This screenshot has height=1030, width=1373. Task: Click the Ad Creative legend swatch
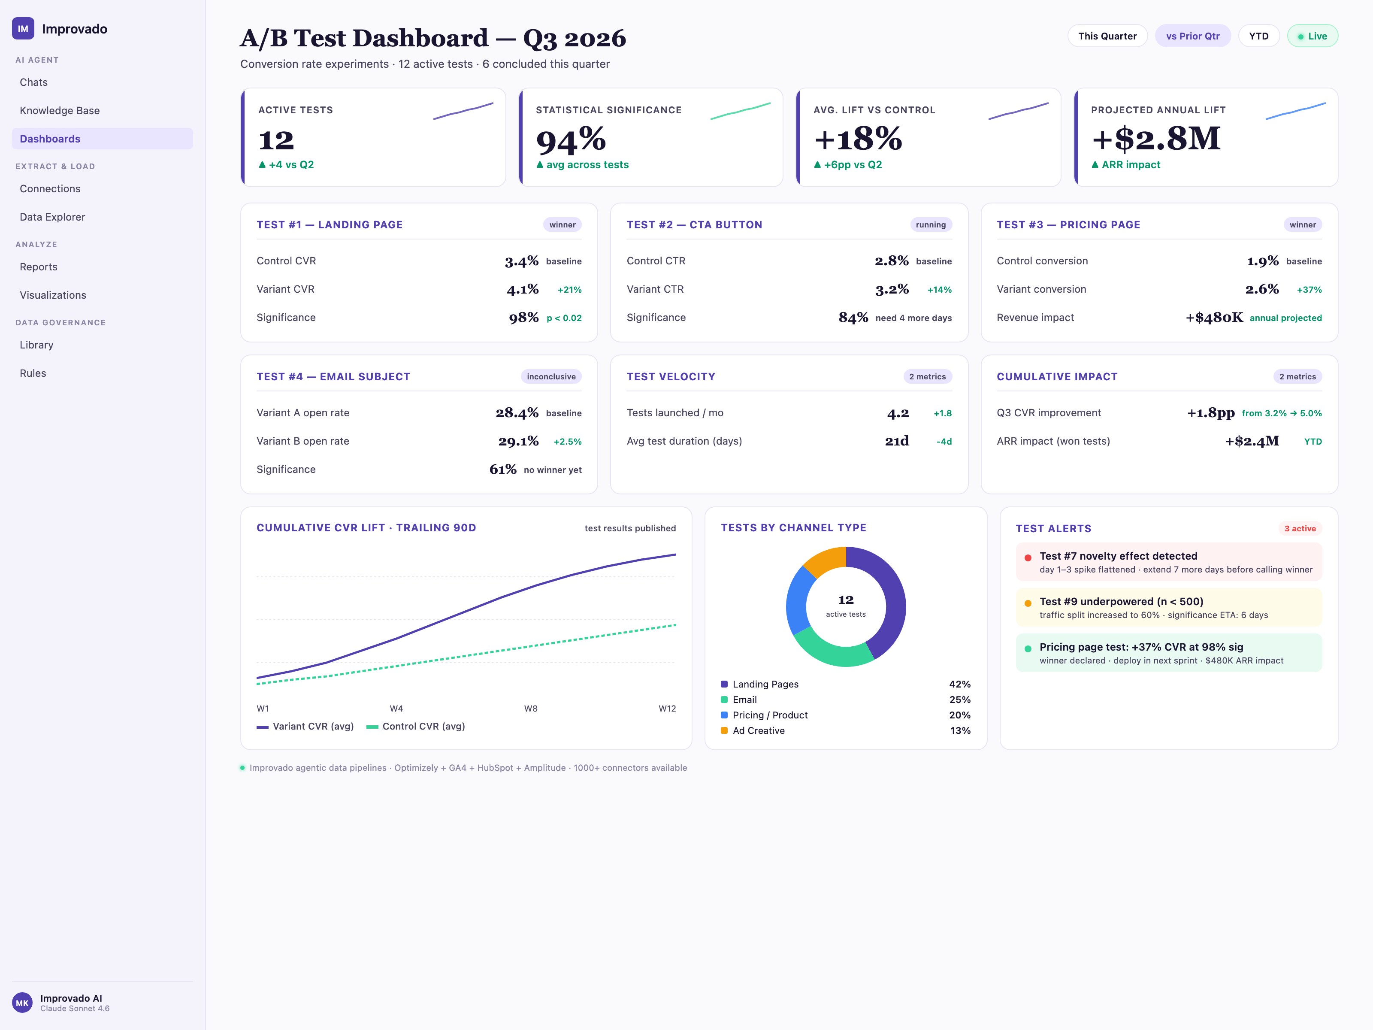coord(724,731)
